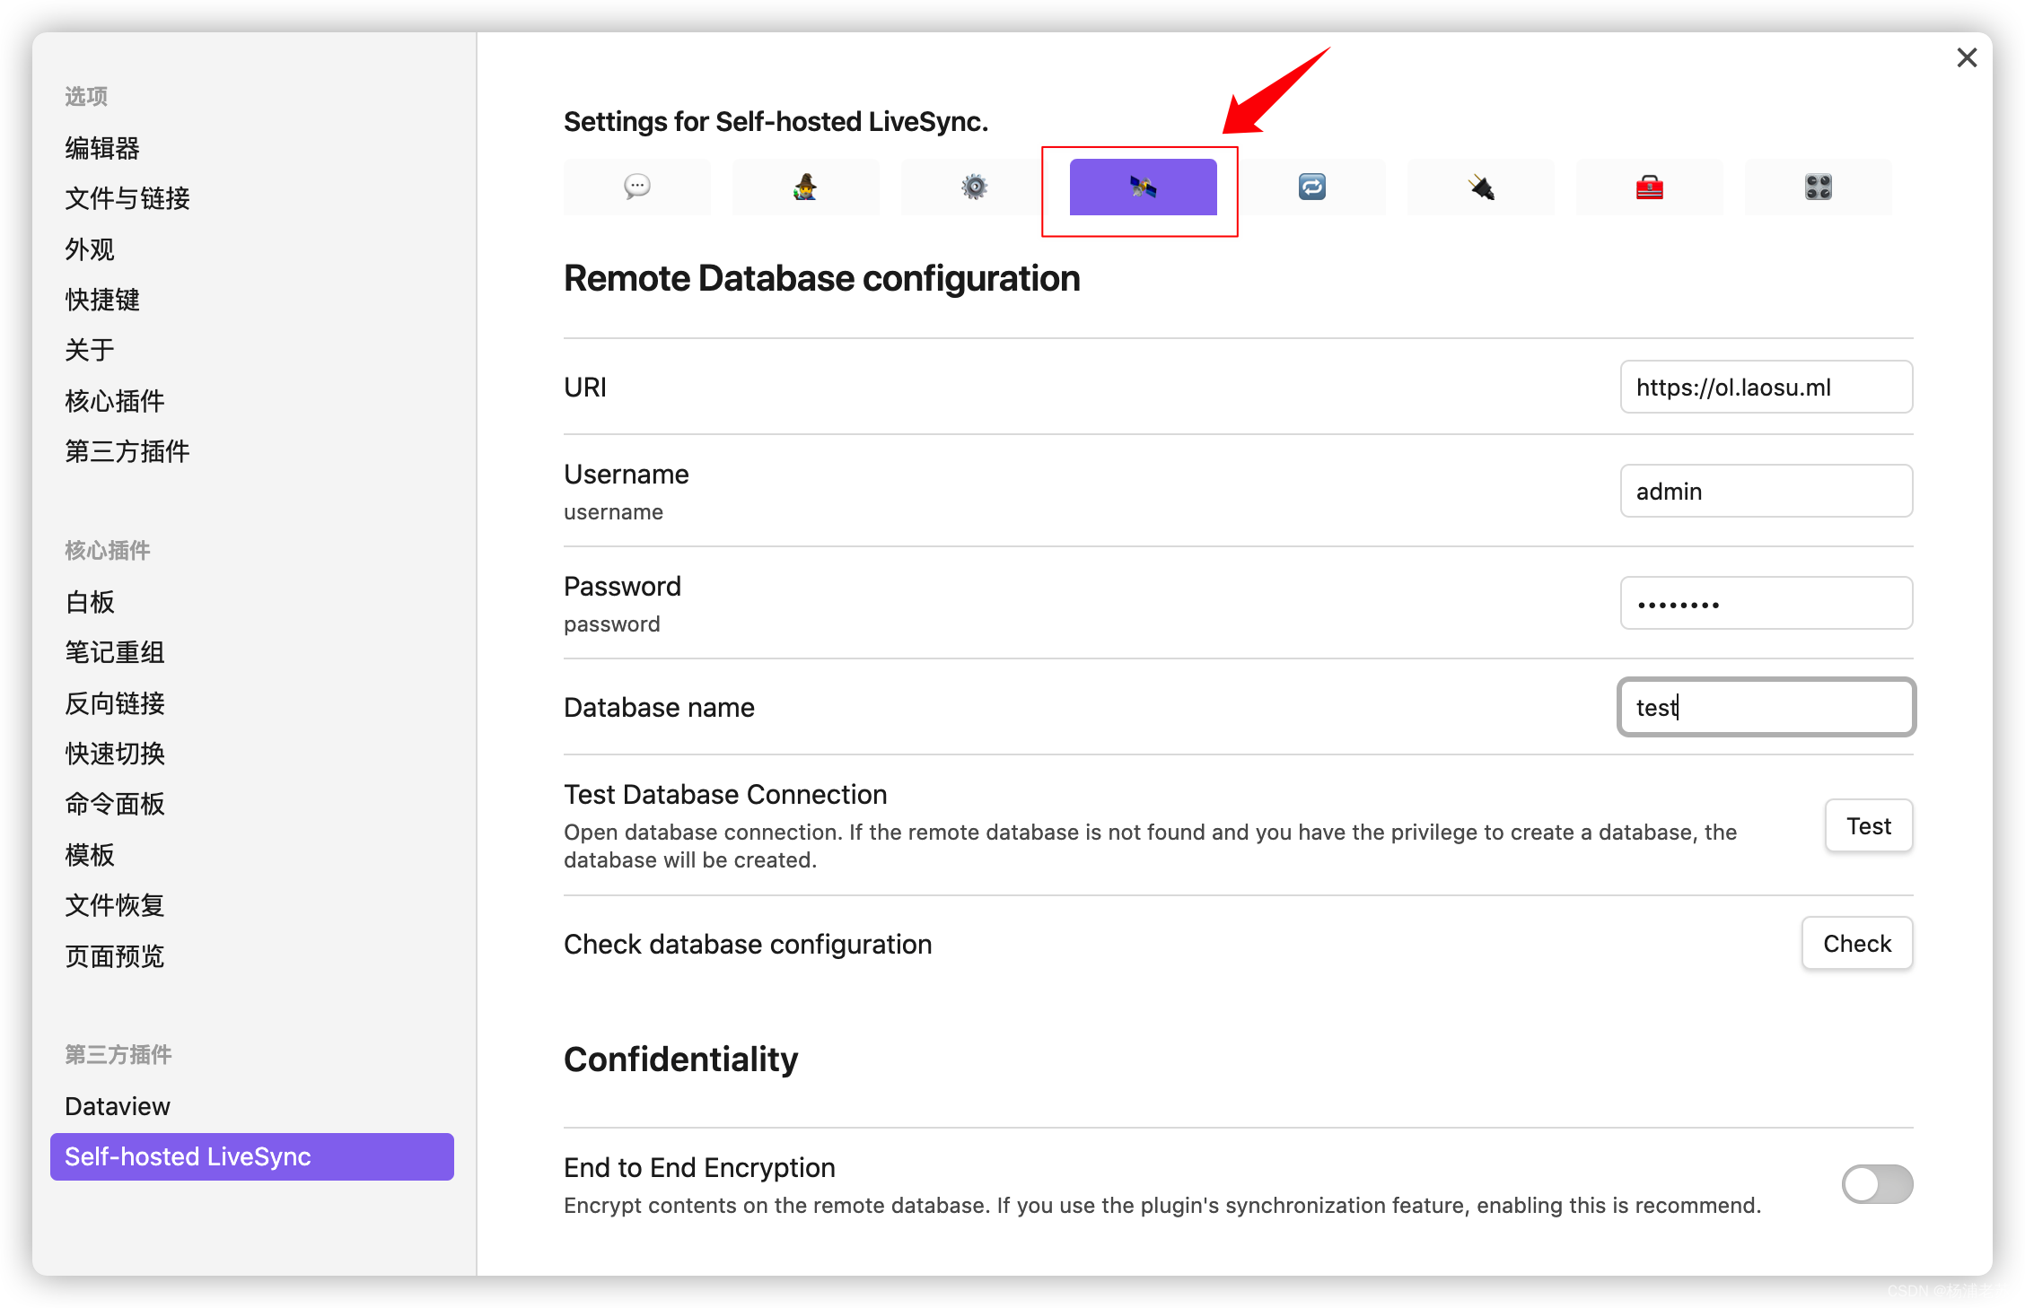Open the plug icon tab
Viewport: 2025px width, 1308px height.
[x=1480, y=187]
